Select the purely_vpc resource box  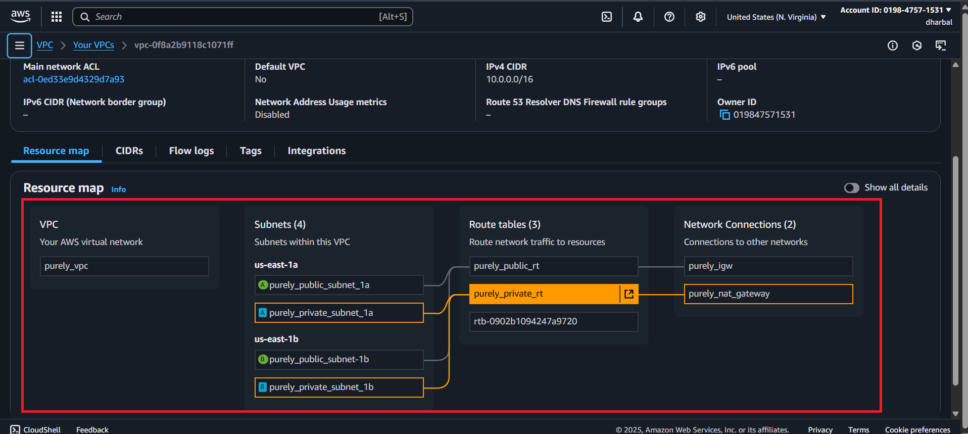[124, 266]
